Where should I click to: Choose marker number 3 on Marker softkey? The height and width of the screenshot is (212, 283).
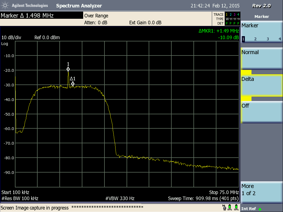(x=268, y=39)
